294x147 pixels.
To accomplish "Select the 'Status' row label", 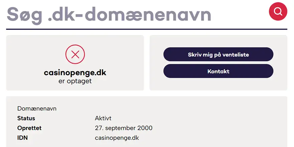I will [x=26, y=118].
